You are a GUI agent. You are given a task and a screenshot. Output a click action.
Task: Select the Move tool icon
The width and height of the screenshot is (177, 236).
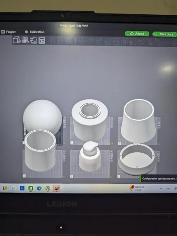82,41
